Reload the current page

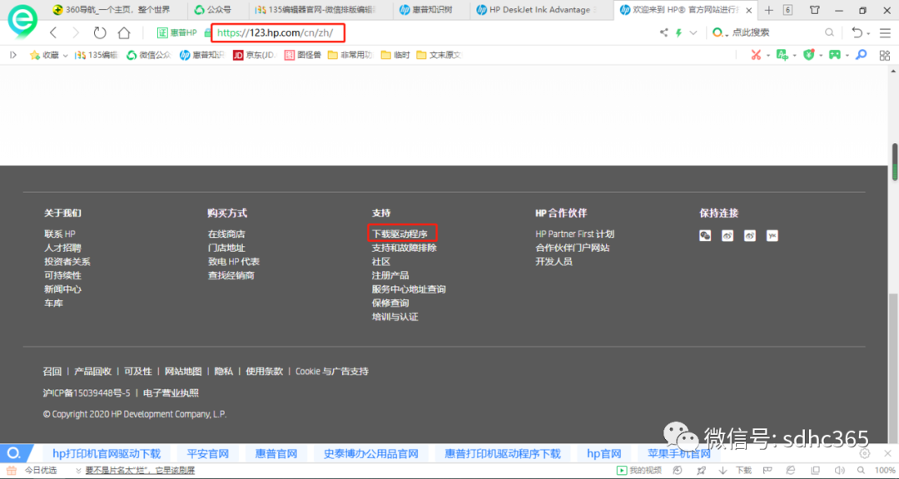[100, 32]
